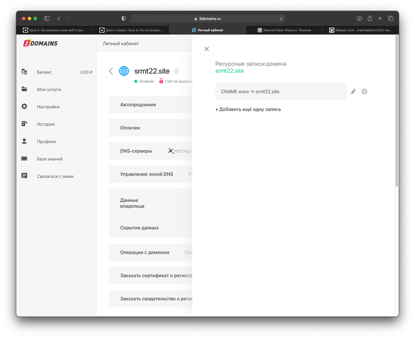
Task: Click the Личный кабинет header text
Action: tap(121, 44)
